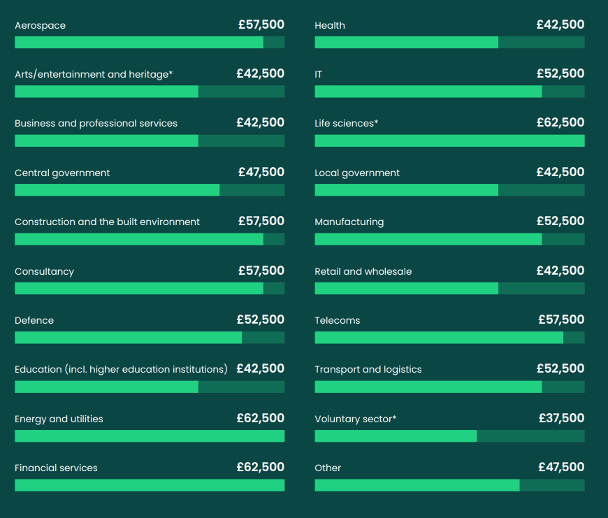Select the Local government label
The height and width of the screenshot is (518, 608).
click(357, 173)
